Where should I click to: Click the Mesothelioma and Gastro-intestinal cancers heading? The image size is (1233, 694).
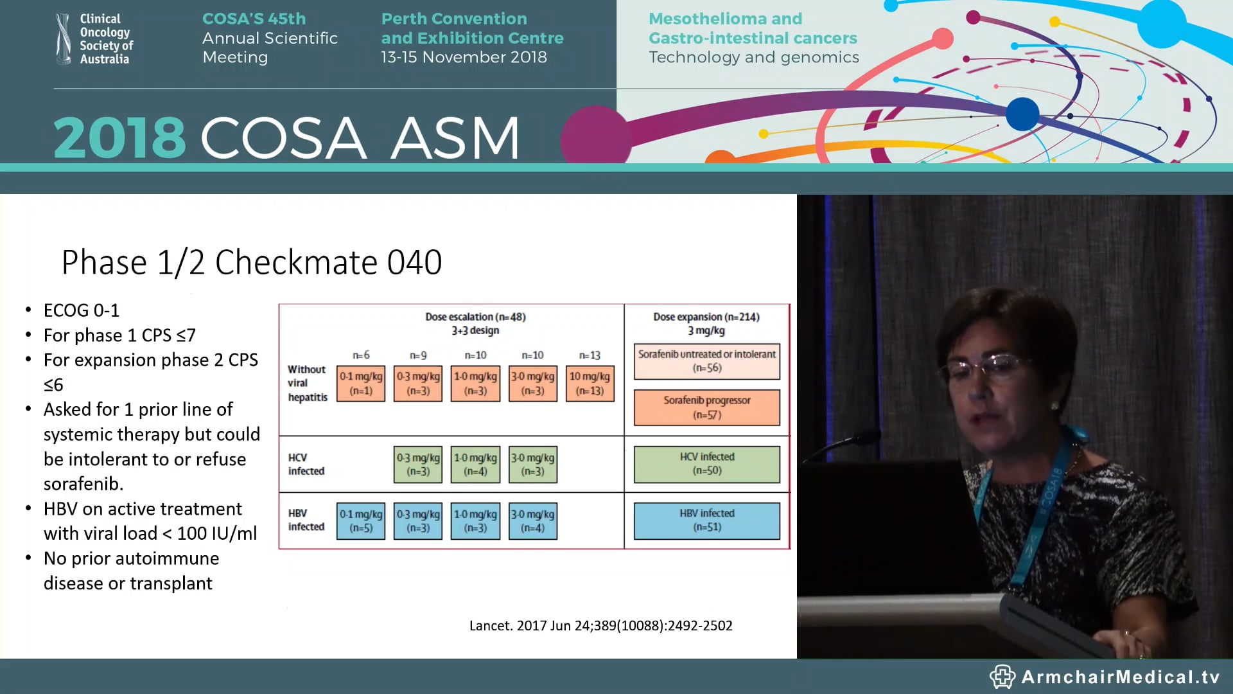(753, 29)
